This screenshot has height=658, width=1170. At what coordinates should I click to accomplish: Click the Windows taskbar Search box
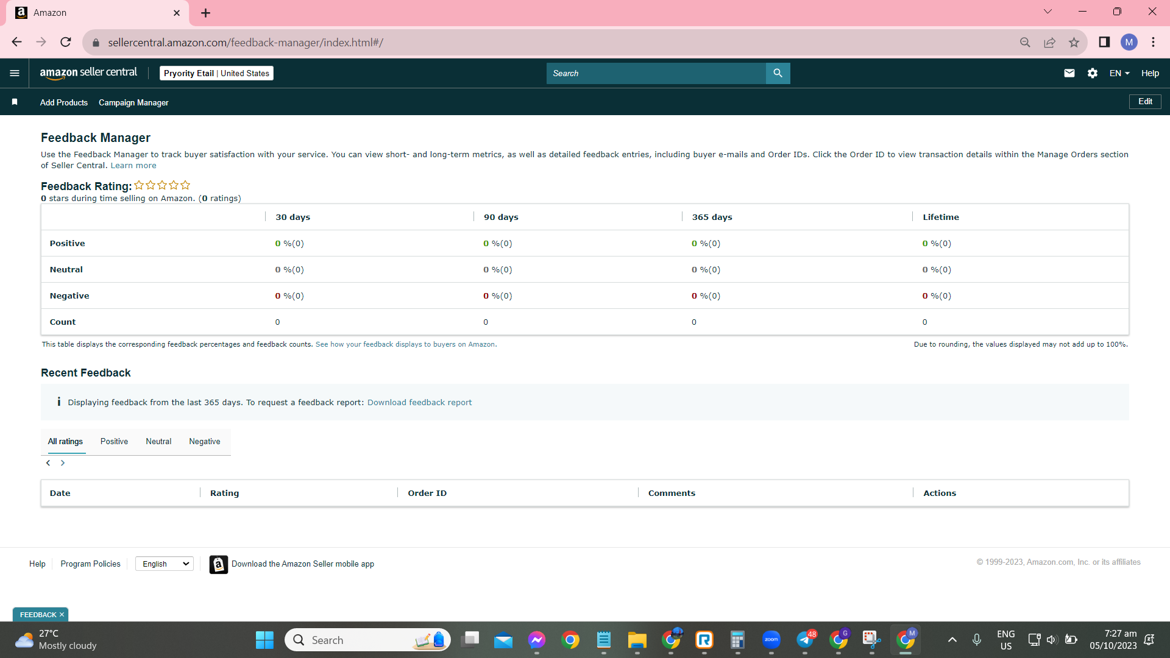click(x=367, y=640)
